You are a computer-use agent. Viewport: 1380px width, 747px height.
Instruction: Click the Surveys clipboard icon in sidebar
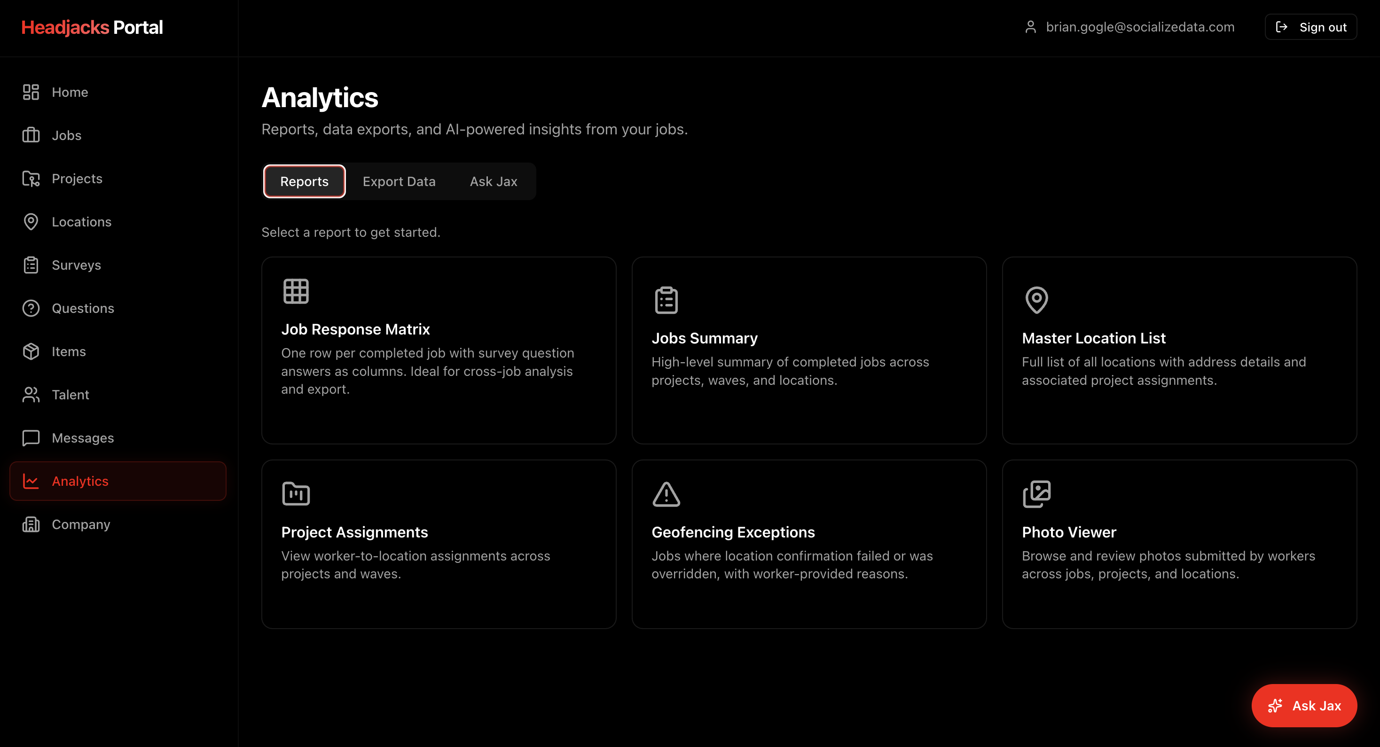[x=31, y=265]
